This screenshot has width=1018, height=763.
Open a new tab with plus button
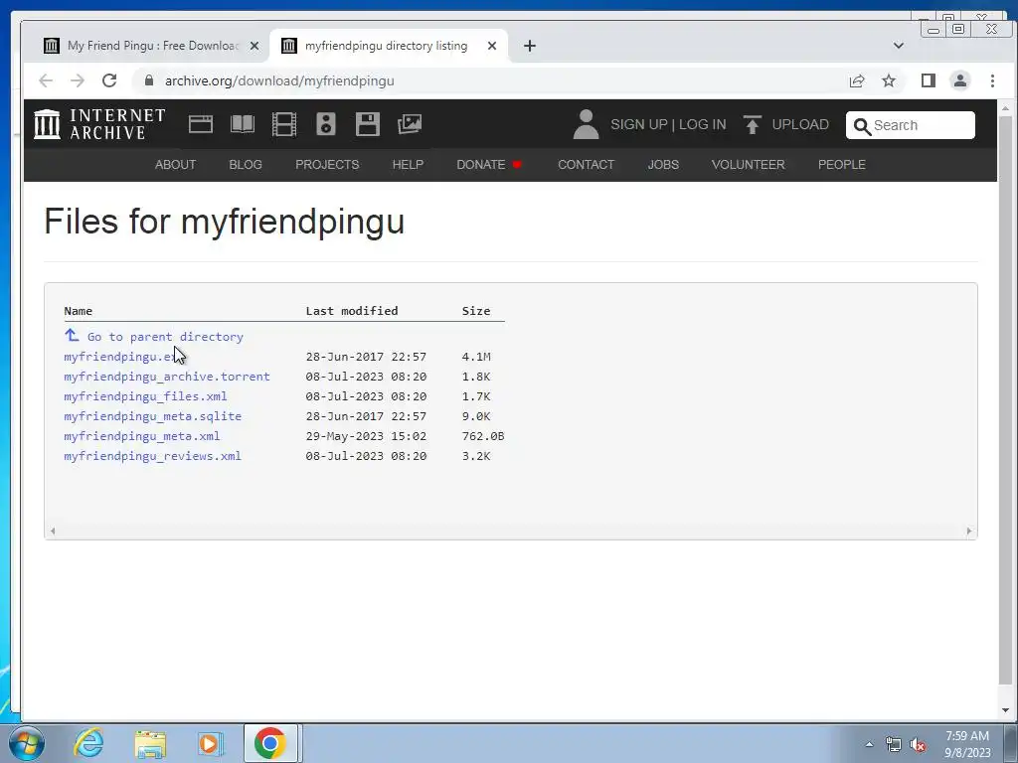530,46
